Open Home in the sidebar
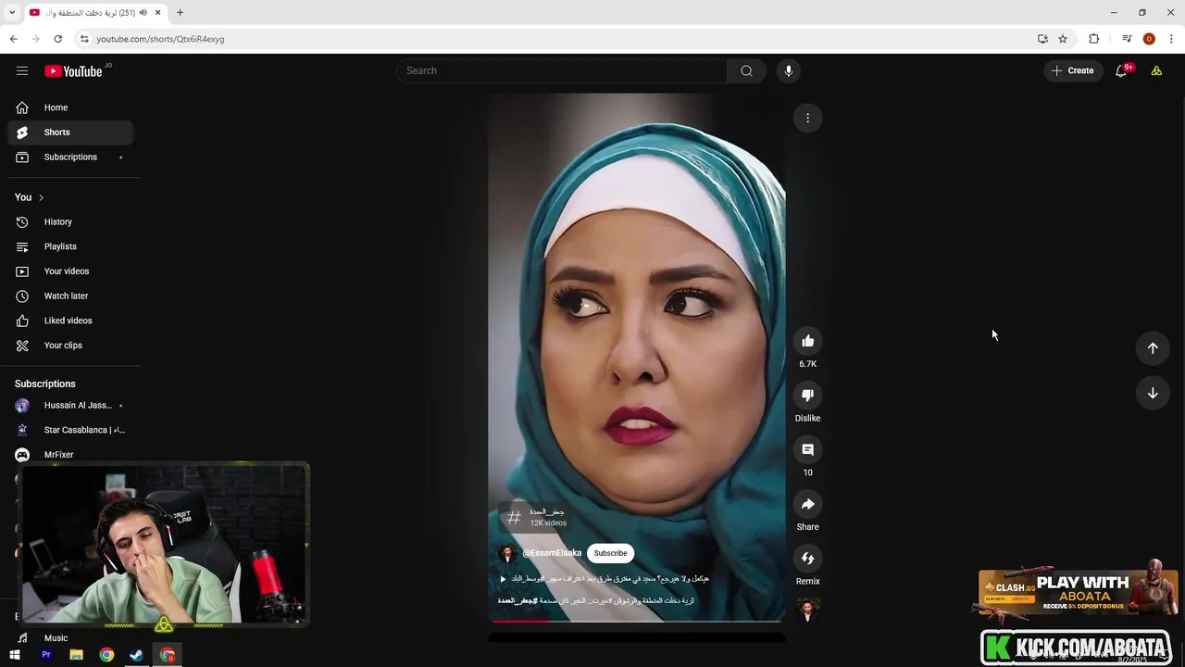Image resolution: width=1185 pixels, height=667 pixels. pos(70,107)
